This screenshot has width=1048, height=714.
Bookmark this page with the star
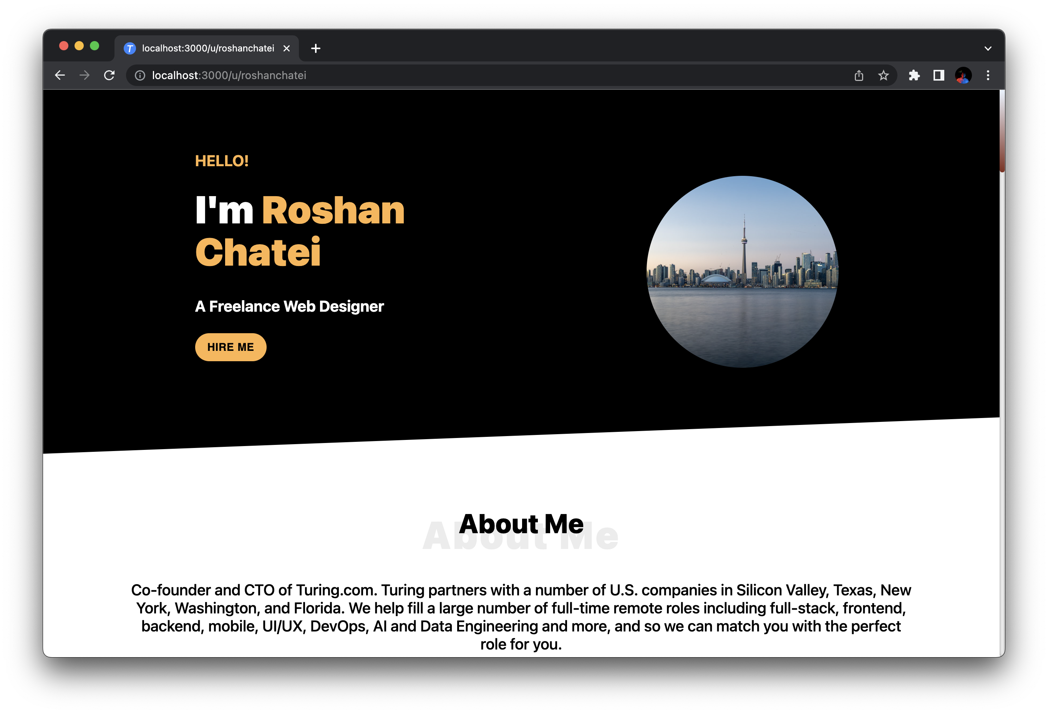(x=883, y=76)
